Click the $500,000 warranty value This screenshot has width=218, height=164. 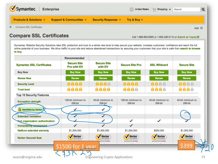pyautogui.click(x=159, y=130)
